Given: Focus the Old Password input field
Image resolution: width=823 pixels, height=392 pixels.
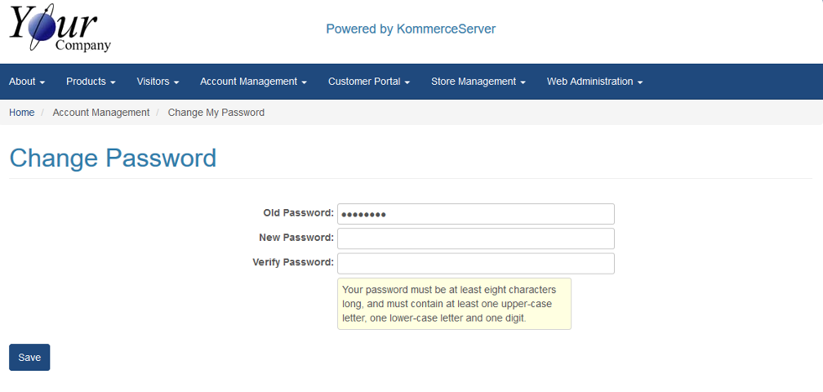Looking at the screenshot, I should (x=475, y=214).
